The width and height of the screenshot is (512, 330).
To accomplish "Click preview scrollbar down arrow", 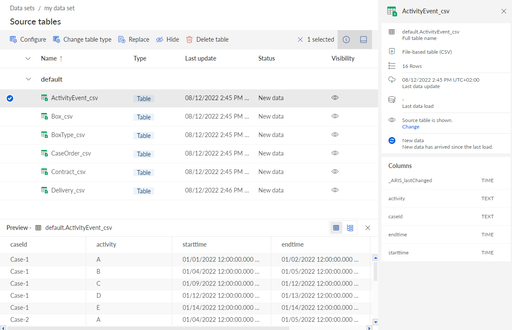I will [x=375, y=322].
